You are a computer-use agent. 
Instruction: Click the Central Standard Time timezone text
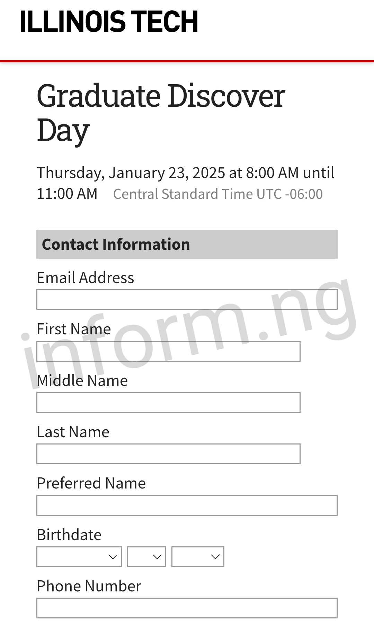tap(218, 194)
